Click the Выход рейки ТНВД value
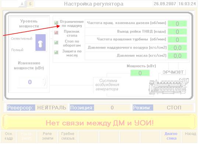The width and height of the screenshot is (198, 144). click(x=177, y=32)
